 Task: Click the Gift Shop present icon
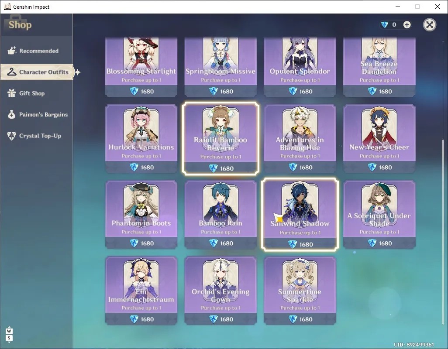pos(11,93)
